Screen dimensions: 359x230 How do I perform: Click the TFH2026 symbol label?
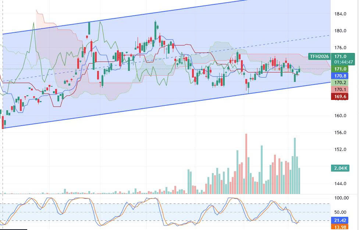point(319,57)
